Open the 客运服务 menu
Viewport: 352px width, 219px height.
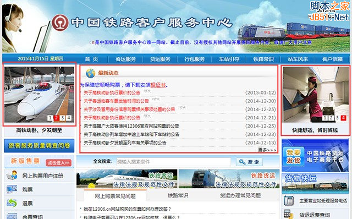coord(126,59)
